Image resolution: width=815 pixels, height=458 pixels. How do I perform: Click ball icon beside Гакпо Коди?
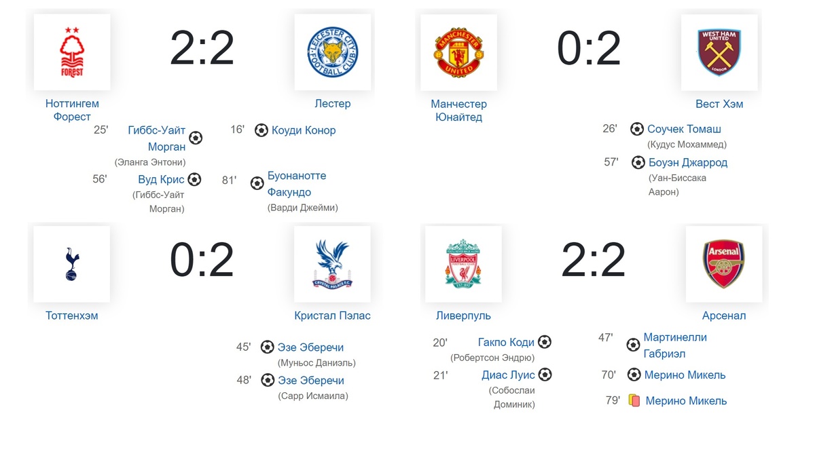point(545,342)
